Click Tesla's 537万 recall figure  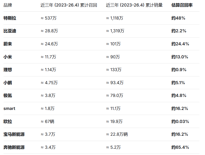point(50,18)
